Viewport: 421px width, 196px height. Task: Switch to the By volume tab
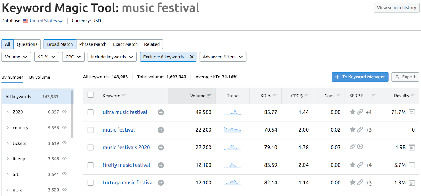[40, 77]
